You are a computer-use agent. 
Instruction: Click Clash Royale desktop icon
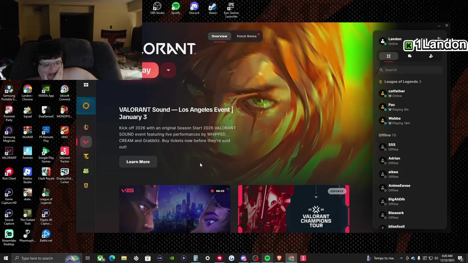[46, 174]
